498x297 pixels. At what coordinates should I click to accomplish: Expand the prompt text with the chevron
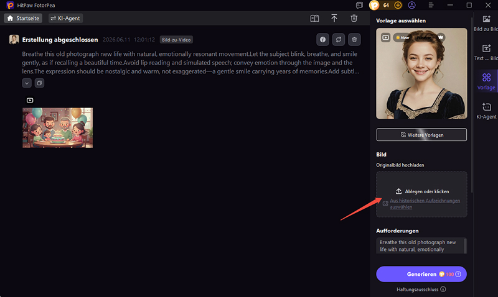point(27,83)
